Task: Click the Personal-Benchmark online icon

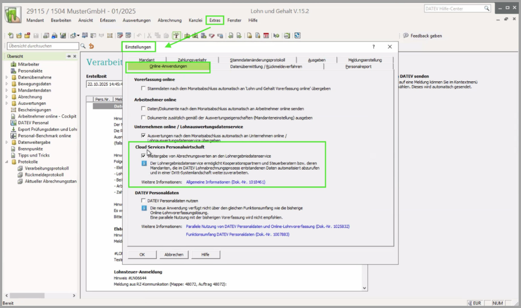Action: tap(14, 136)
